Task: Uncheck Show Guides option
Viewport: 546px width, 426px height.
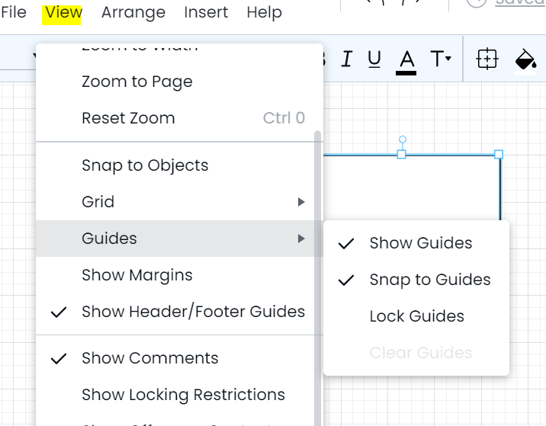Action: 416,243
